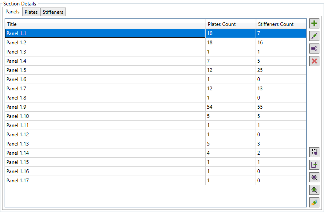Screen dimensions: 324x212
Task: Click the purple magnifier icon button
Action: (314, 177)
